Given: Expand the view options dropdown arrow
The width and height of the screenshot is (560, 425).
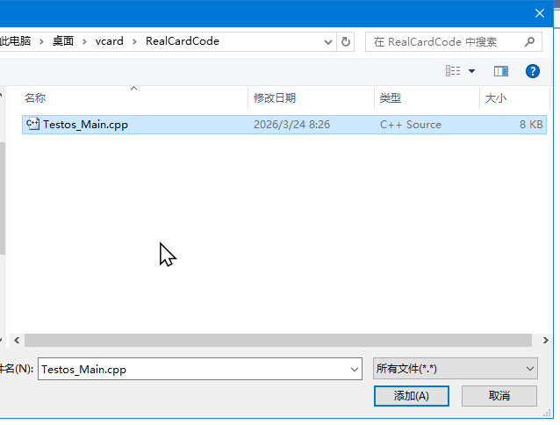Looking at the screenshot, I should tap(471, 71).
